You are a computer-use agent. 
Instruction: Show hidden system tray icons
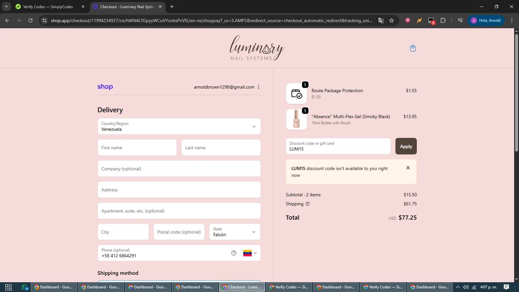pyautogui.click(x=457, y=287)
